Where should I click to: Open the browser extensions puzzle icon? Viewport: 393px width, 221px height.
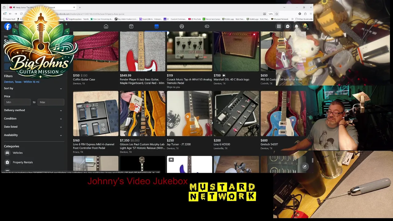coord(305,14)
